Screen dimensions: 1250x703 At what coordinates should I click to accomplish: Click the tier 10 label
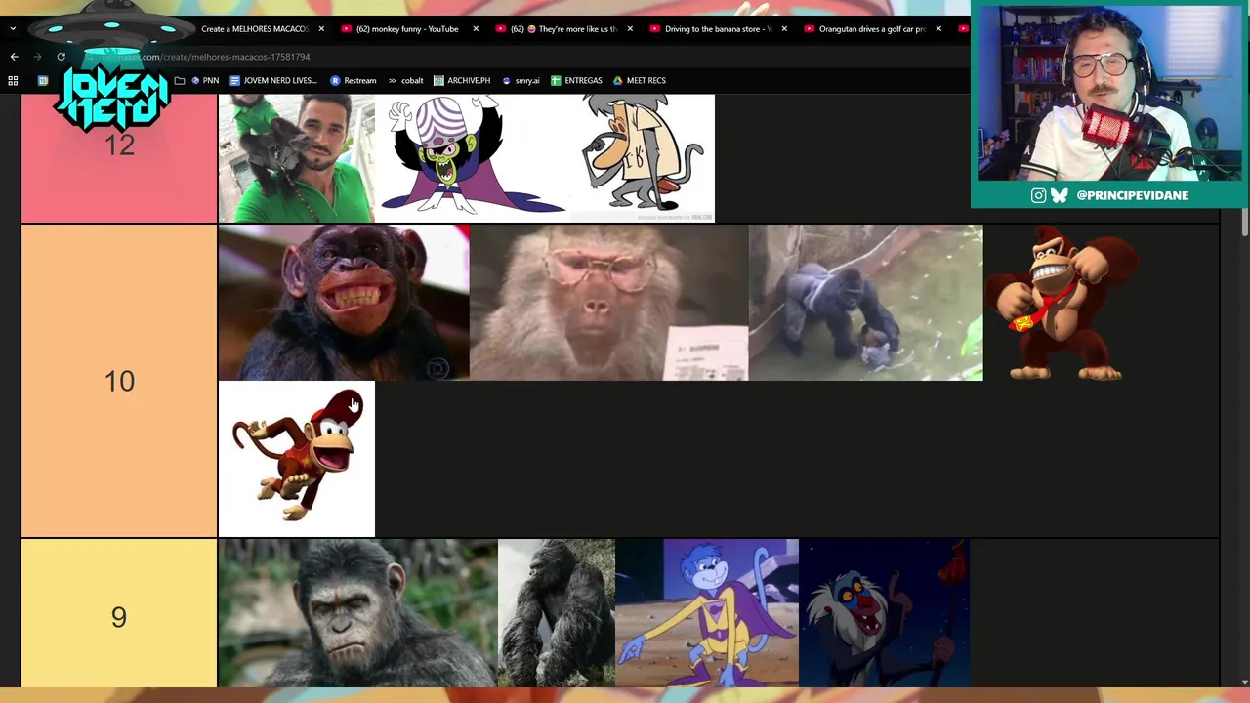pyautogui.click(x=119, y=381)
